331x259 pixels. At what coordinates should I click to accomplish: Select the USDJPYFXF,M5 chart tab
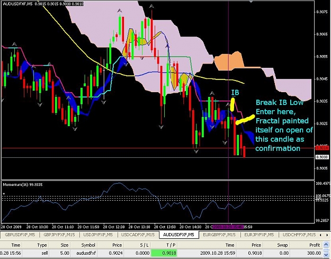pos(98,235)
